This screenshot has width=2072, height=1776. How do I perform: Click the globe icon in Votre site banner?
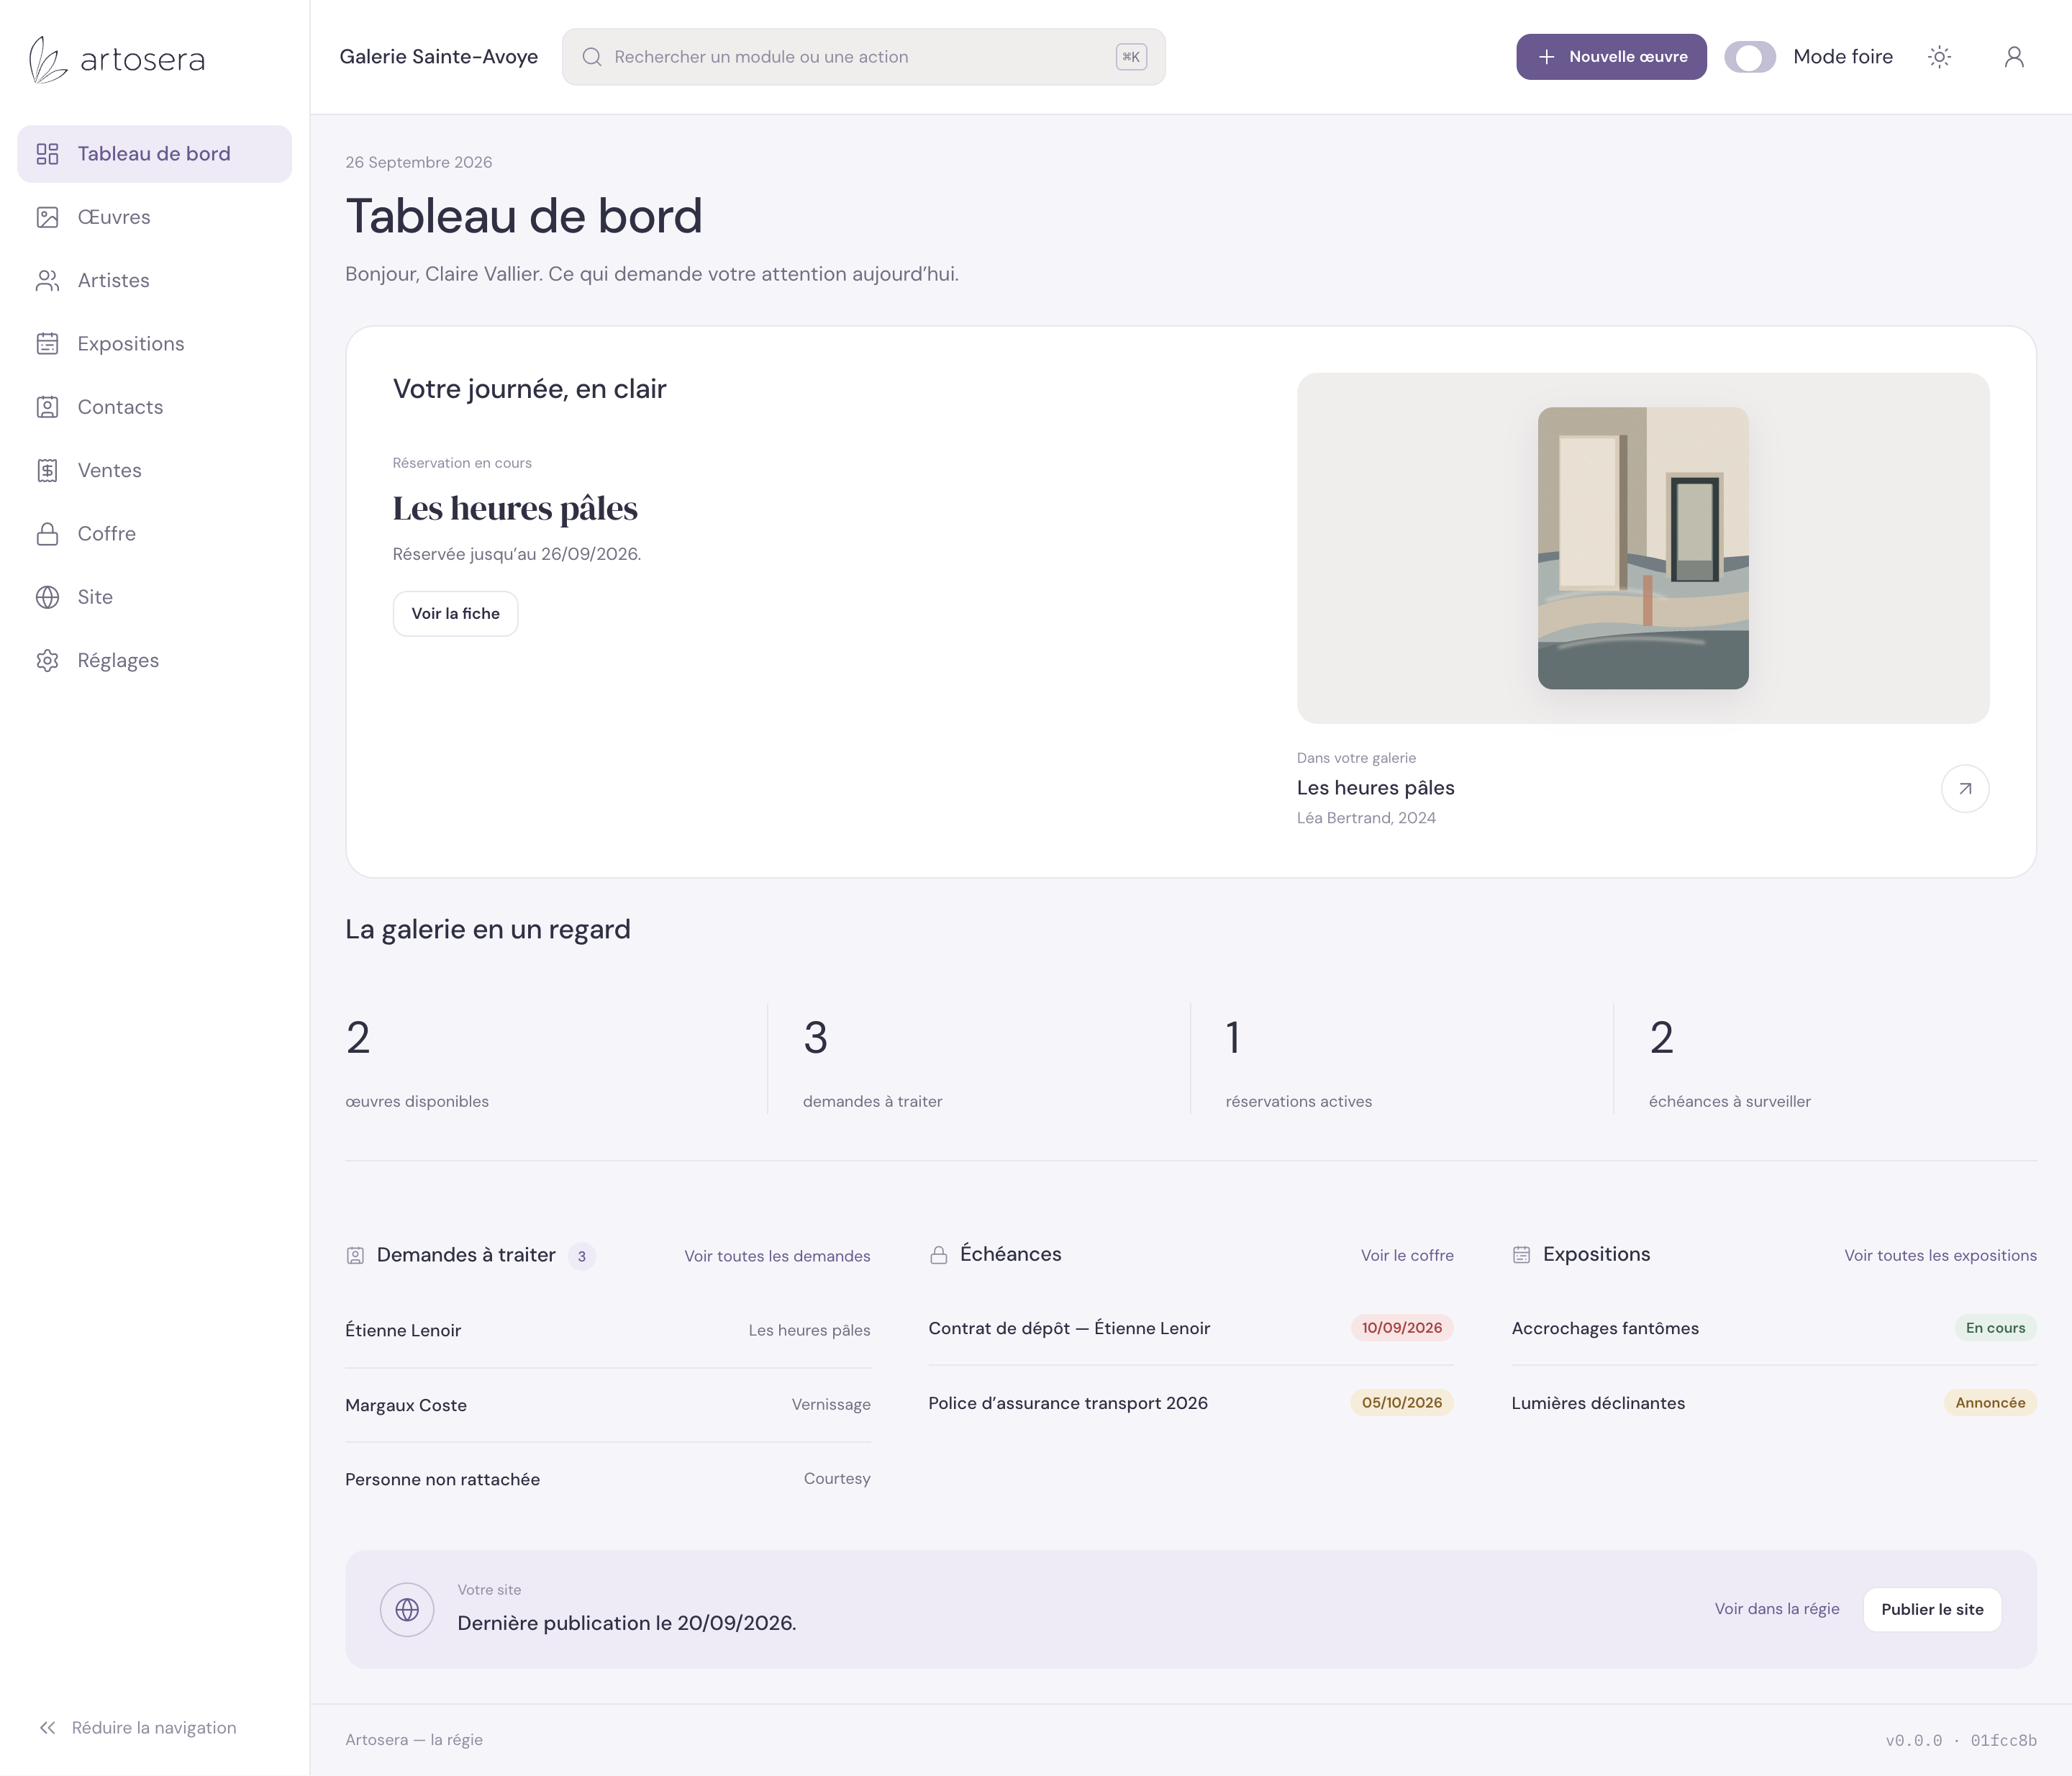(x=407, y=1609)
